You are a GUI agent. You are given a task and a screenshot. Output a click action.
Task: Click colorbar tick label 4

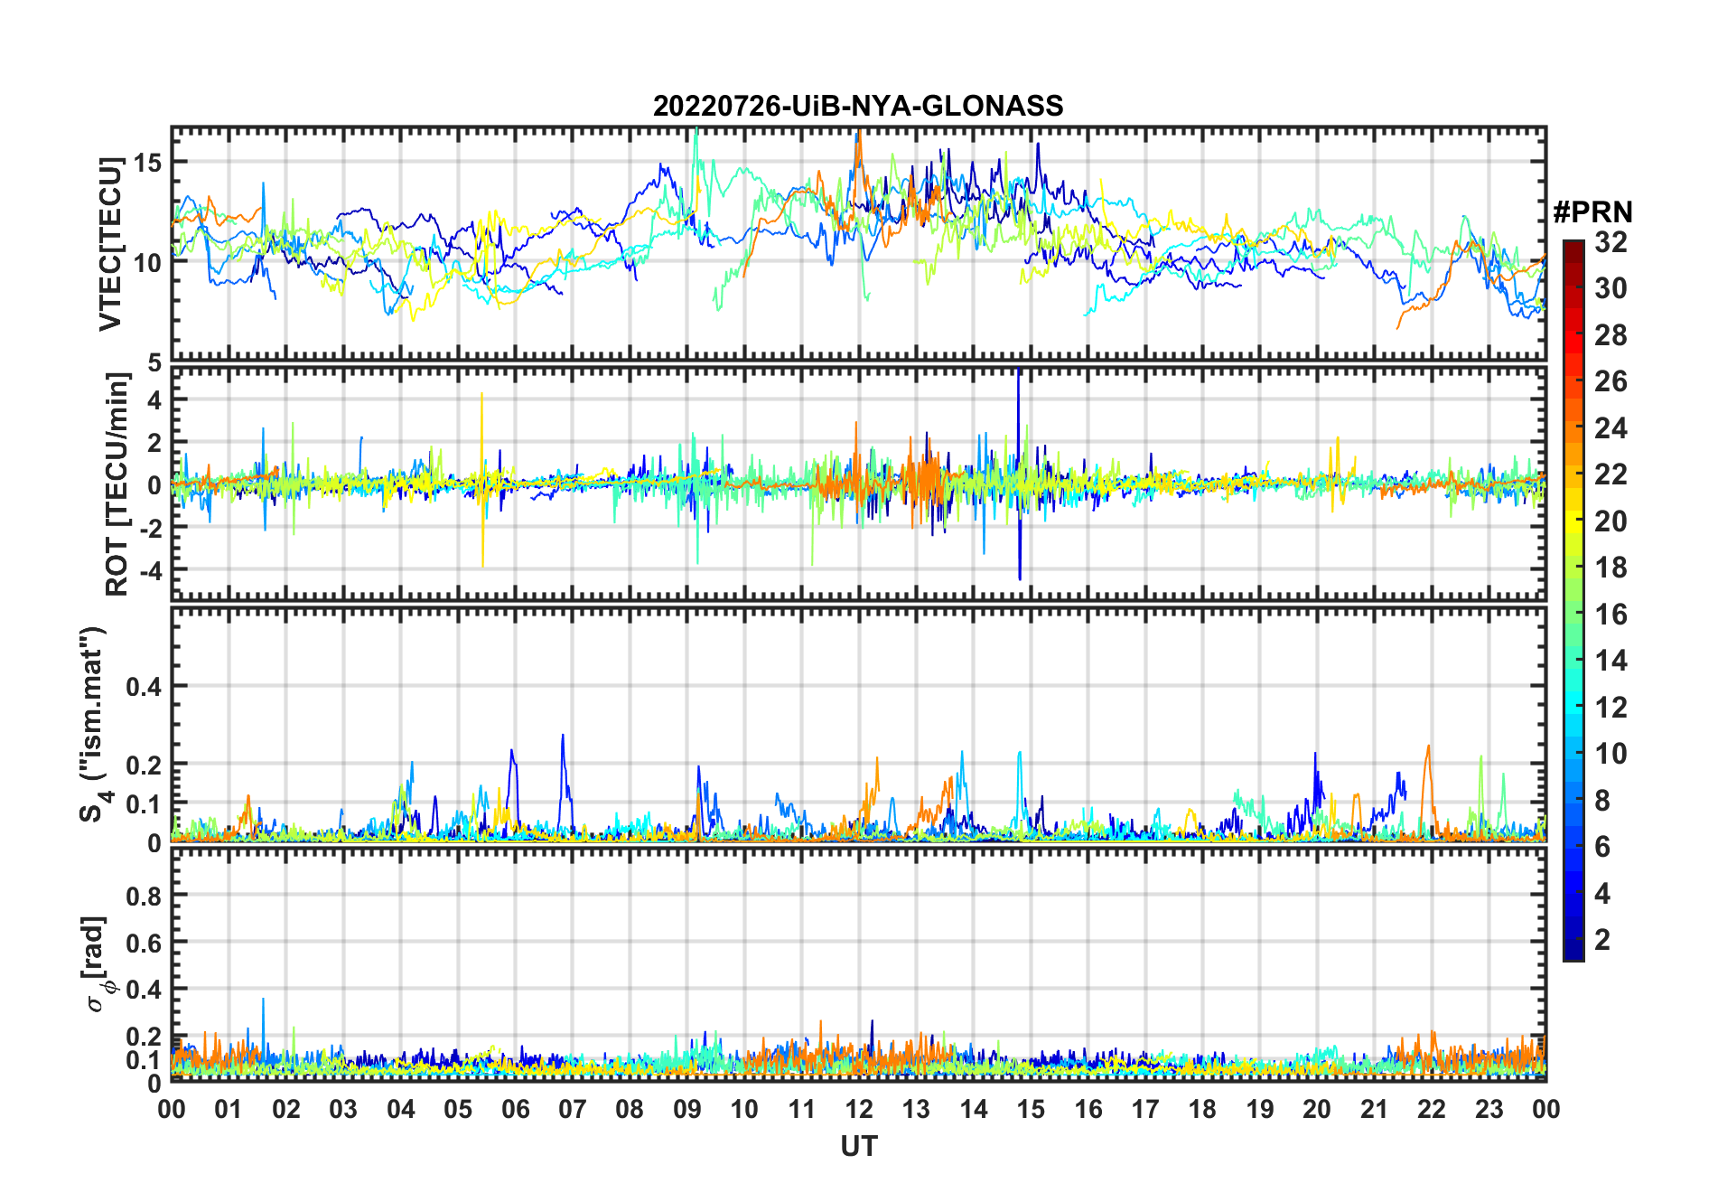[x=1603, y=894]
